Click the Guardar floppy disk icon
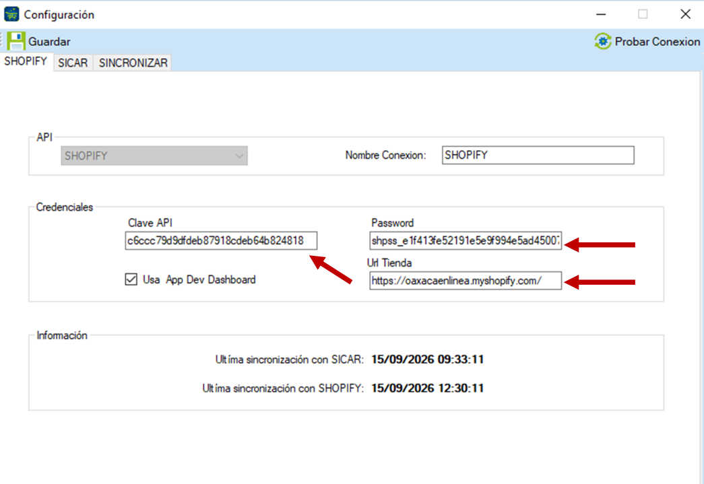 pyautogui.click(x=15, y=41)
